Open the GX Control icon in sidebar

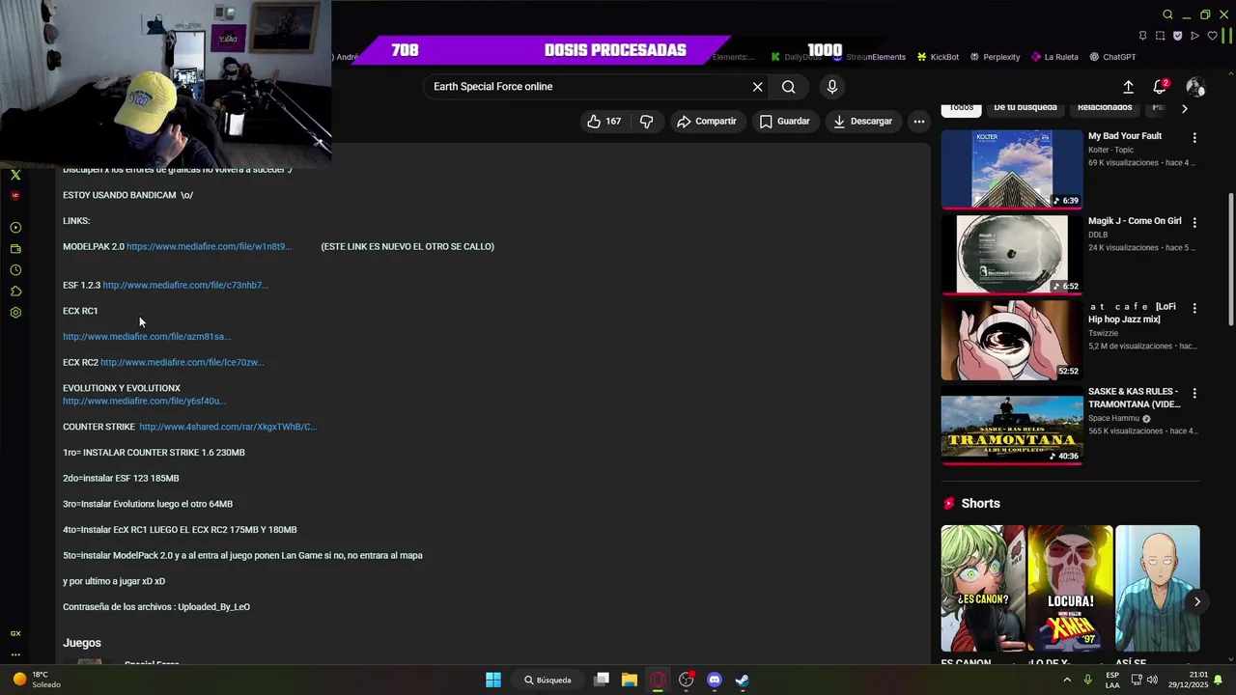(x=15, y=633)
